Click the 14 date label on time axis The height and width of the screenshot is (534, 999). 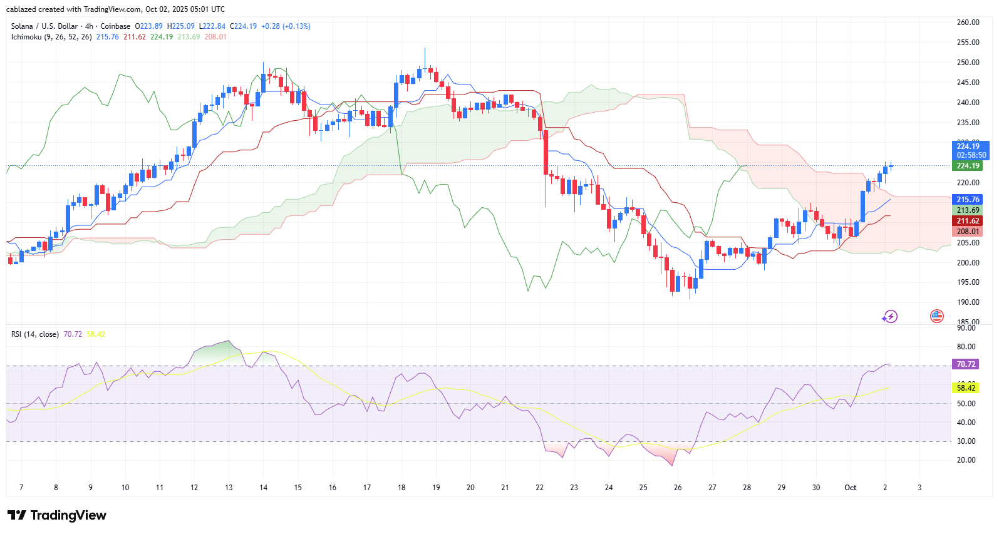(263, 488)
